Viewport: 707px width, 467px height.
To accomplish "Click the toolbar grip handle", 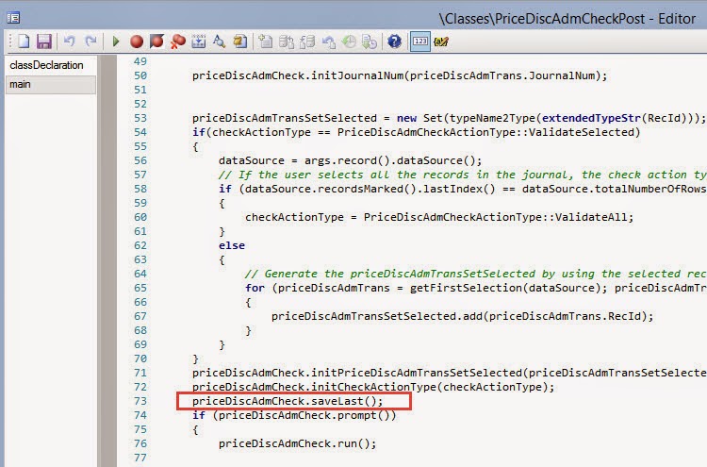I will 10,42.
